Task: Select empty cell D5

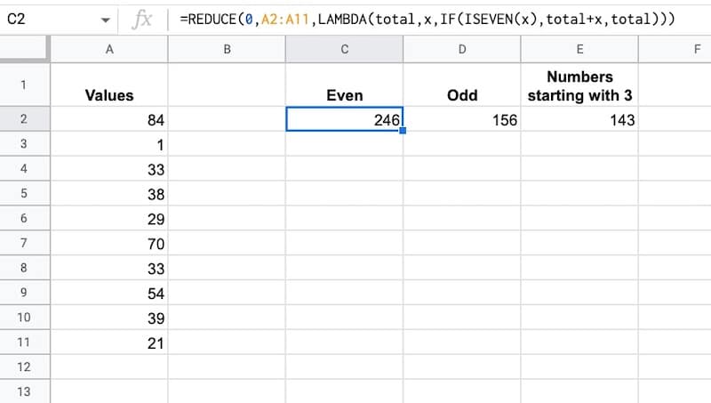Action: coord(462,193)
